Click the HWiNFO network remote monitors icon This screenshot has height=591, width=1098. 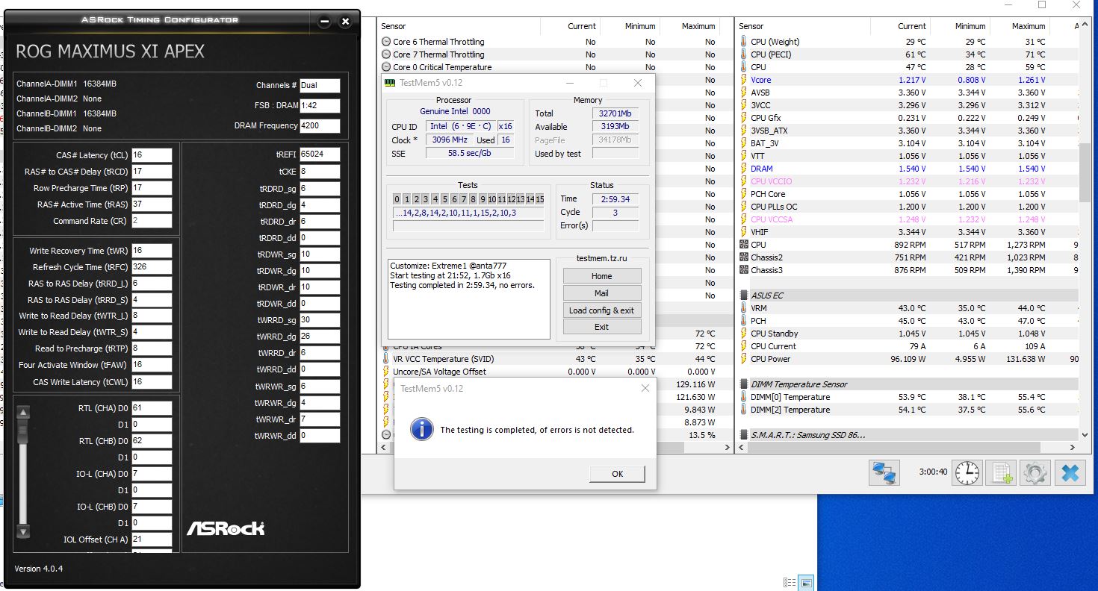(884, 473)
